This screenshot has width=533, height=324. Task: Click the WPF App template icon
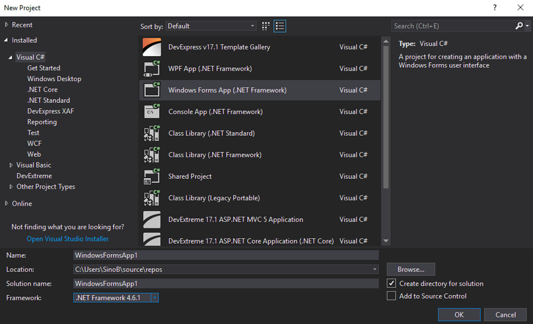click(152, 68)
